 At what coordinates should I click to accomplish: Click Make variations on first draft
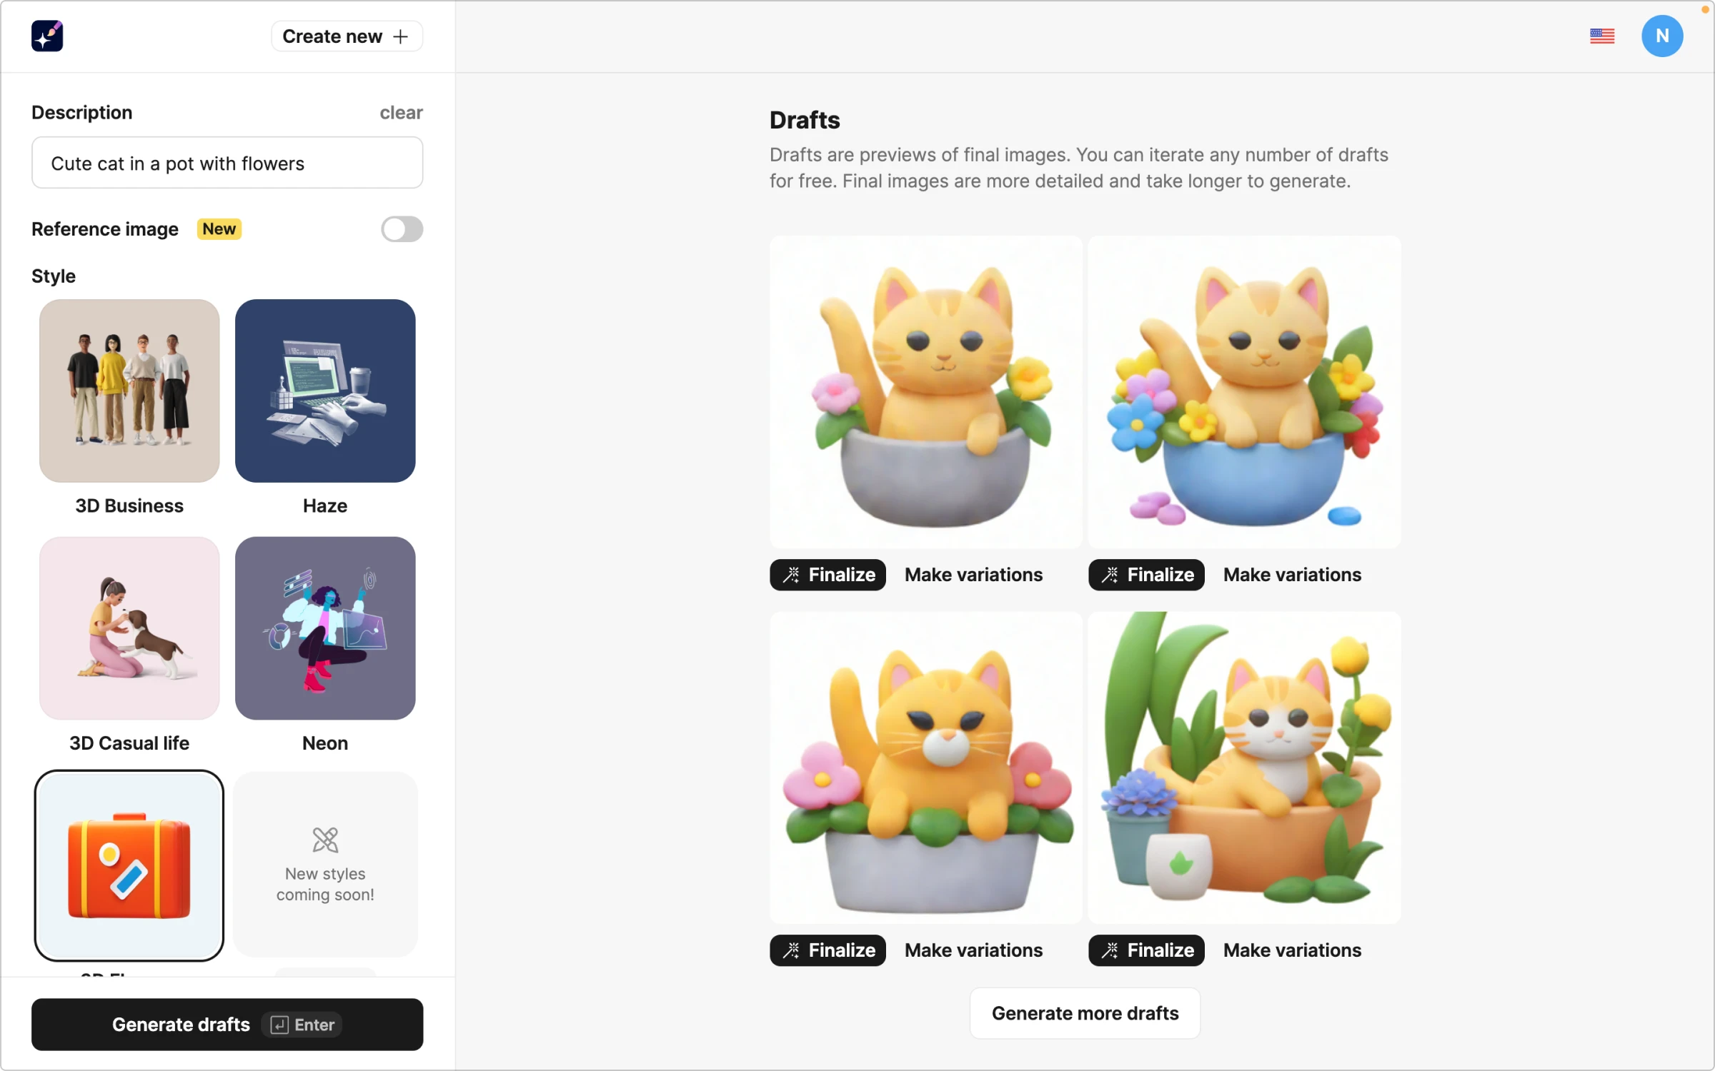(974, 574)
